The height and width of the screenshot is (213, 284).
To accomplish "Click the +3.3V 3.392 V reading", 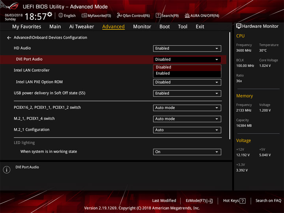I will (x=242, y=170).
